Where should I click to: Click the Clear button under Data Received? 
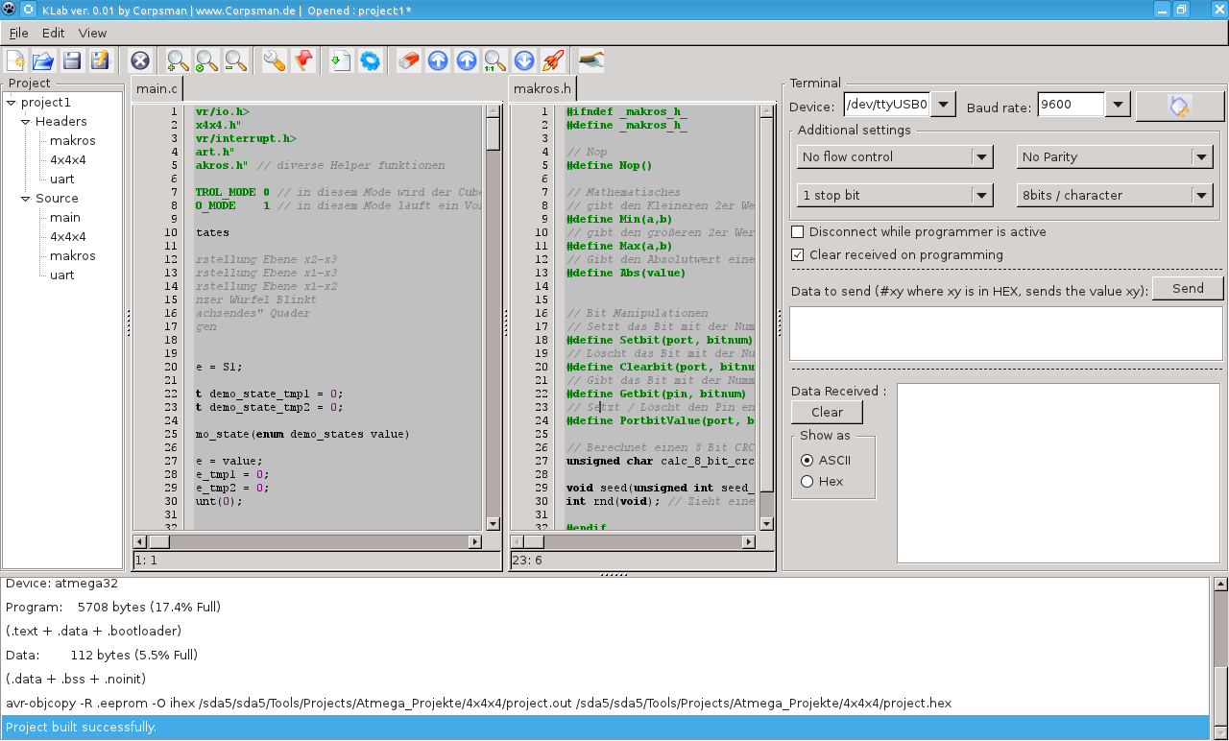click(827, 413)
